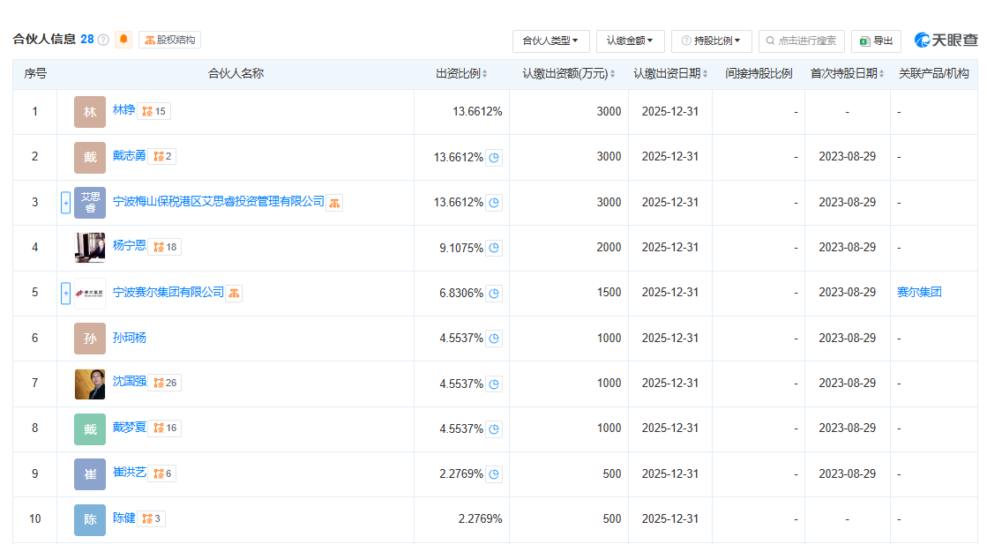Click 沈国强's photo thumbnail

pyautogui.click(x=90, y=384)
